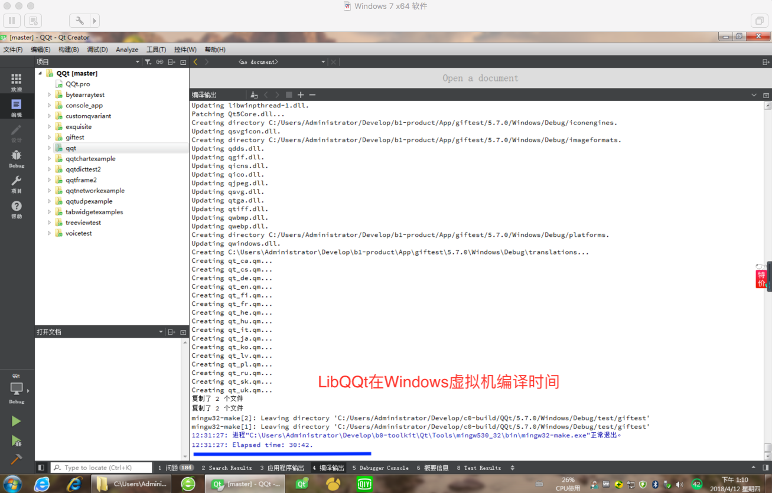This screenshot has width=772, height=493.
Task: Open the 文件(F) menu
Action: 13,50
